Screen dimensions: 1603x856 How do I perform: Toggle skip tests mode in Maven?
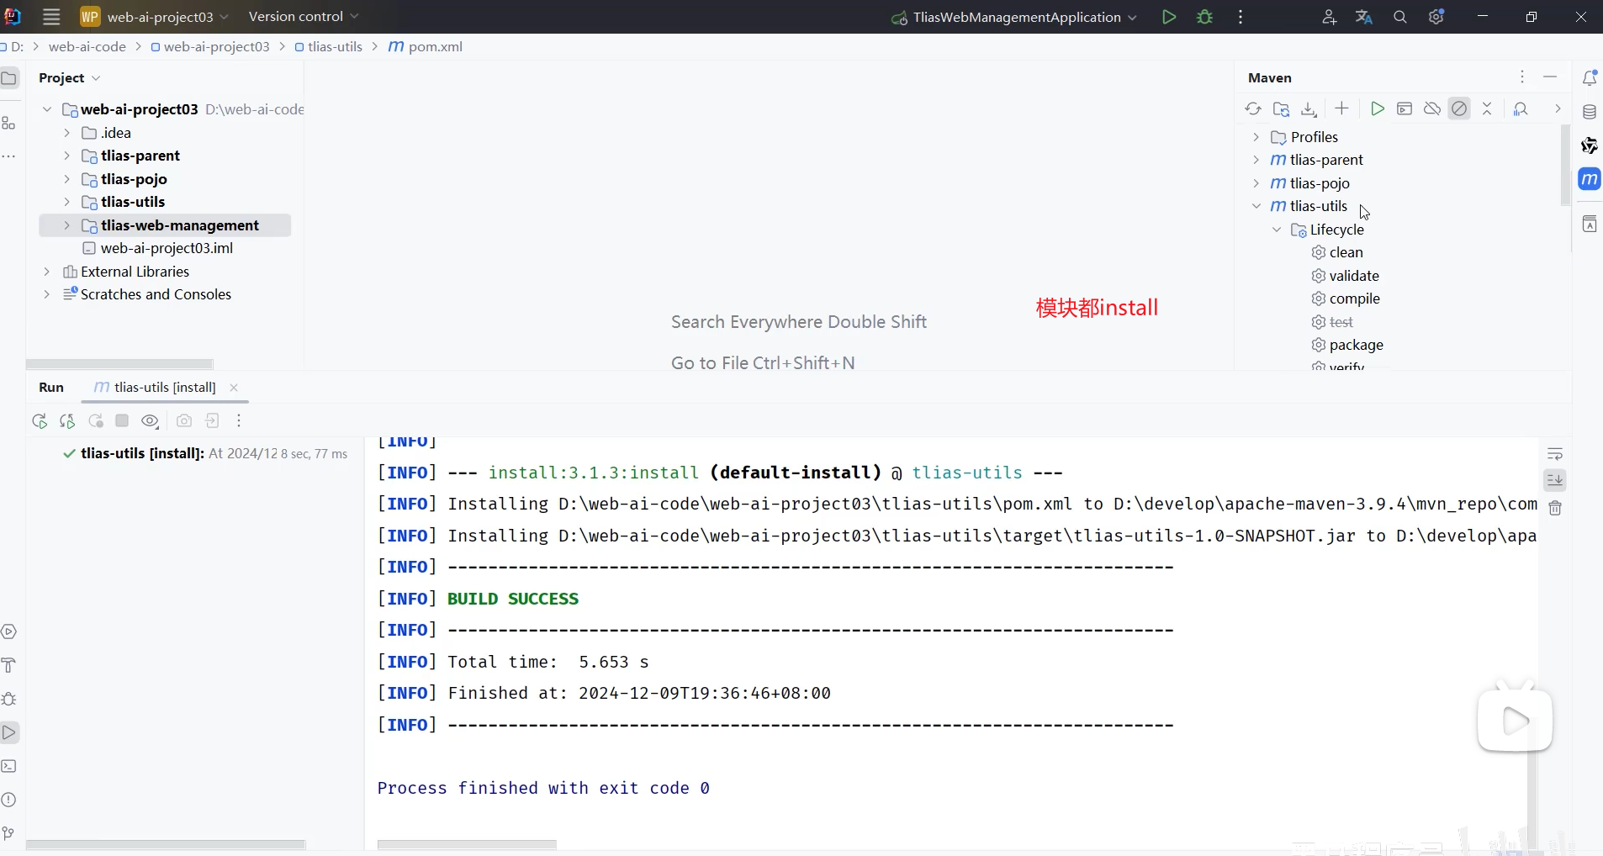[x=1459, y=108]
